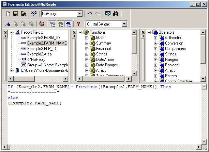
Task: Select Example2.FARM_ID field
Action: (x=43, y=38)
